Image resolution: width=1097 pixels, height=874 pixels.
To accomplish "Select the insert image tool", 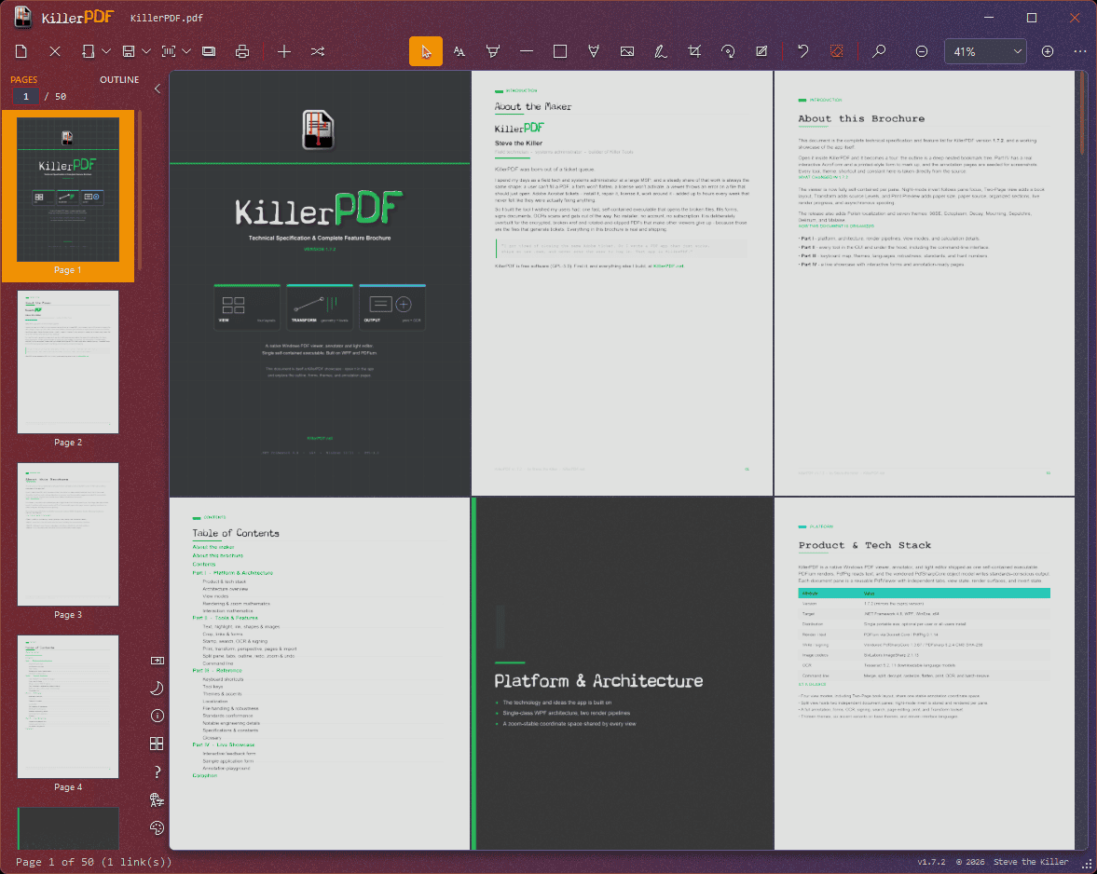I will point(627,52).
